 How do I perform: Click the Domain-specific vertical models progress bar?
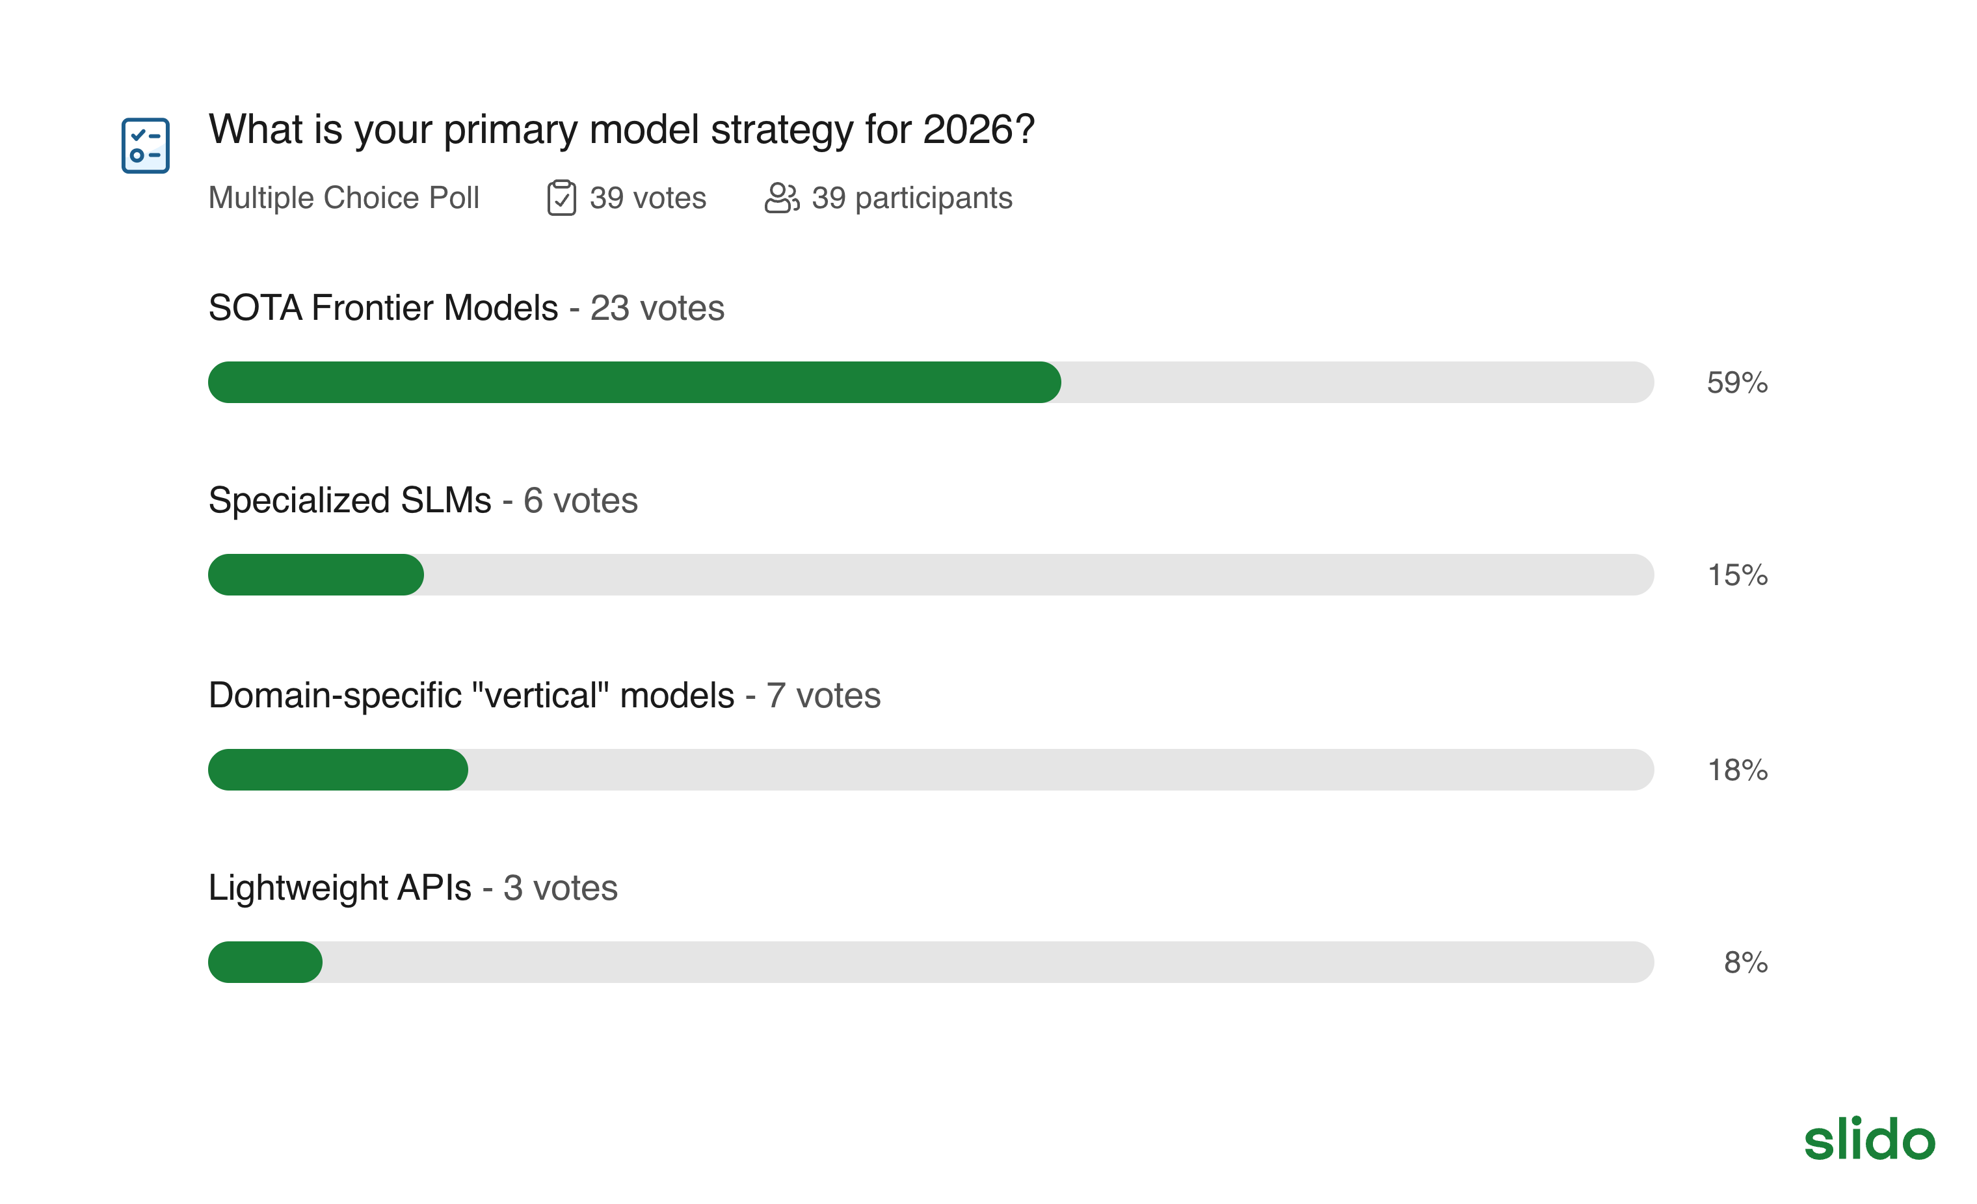(x=931, y=770)
